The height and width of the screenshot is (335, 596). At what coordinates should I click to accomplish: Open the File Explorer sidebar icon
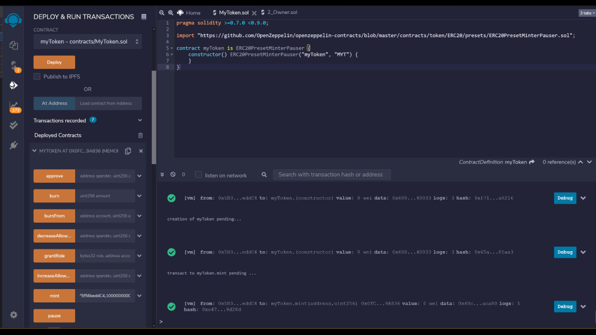13,45
